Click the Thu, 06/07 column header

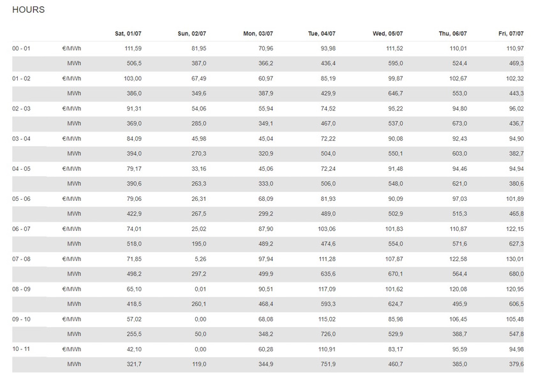[453, 34]
